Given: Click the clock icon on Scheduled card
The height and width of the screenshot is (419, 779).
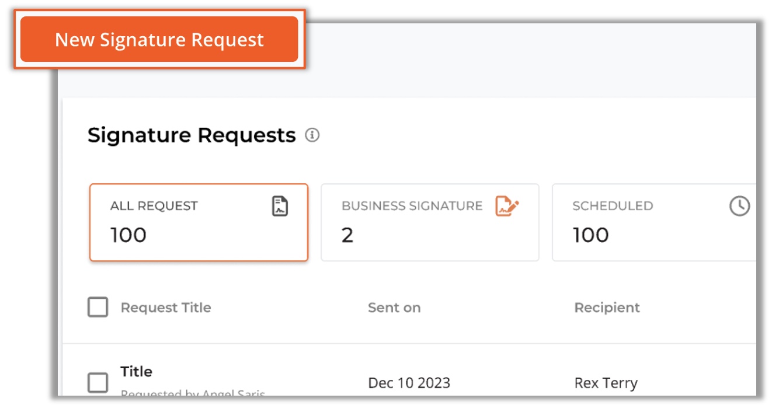Looking at the screenshot, I should tap(739, 206).
